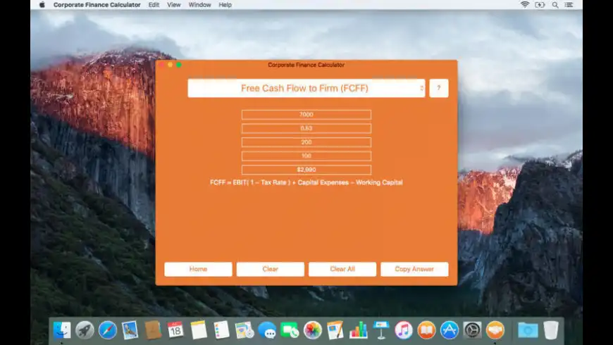
Task: Click the orange handshake app icon in dock
Action: click(x=495, y=330)
